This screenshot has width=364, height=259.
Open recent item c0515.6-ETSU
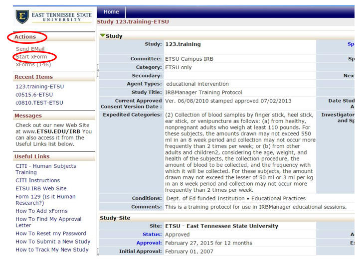[x=34, y=95]
